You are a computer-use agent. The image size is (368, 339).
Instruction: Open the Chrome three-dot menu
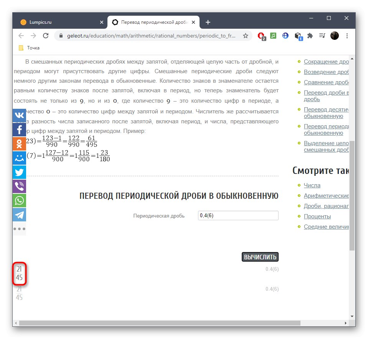pos(347,36)
